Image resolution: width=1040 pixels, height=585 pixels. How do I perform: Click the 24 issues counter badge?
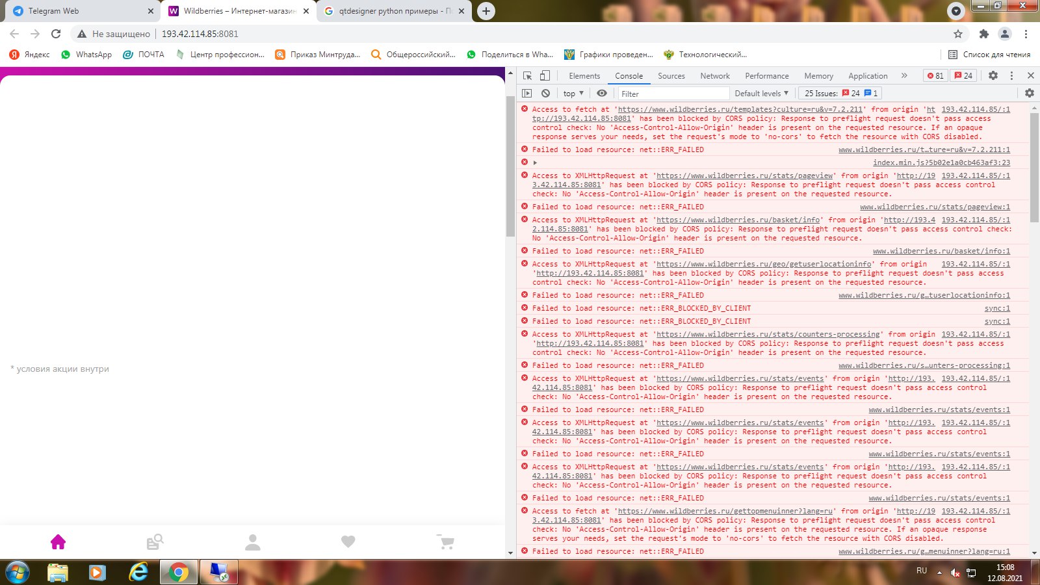[963, 75]
